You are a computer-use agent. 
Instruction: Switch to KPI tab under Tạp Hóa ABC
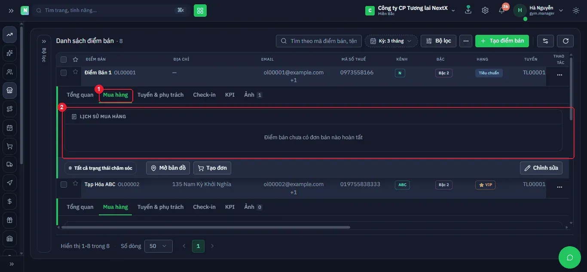tap(230, 207)
